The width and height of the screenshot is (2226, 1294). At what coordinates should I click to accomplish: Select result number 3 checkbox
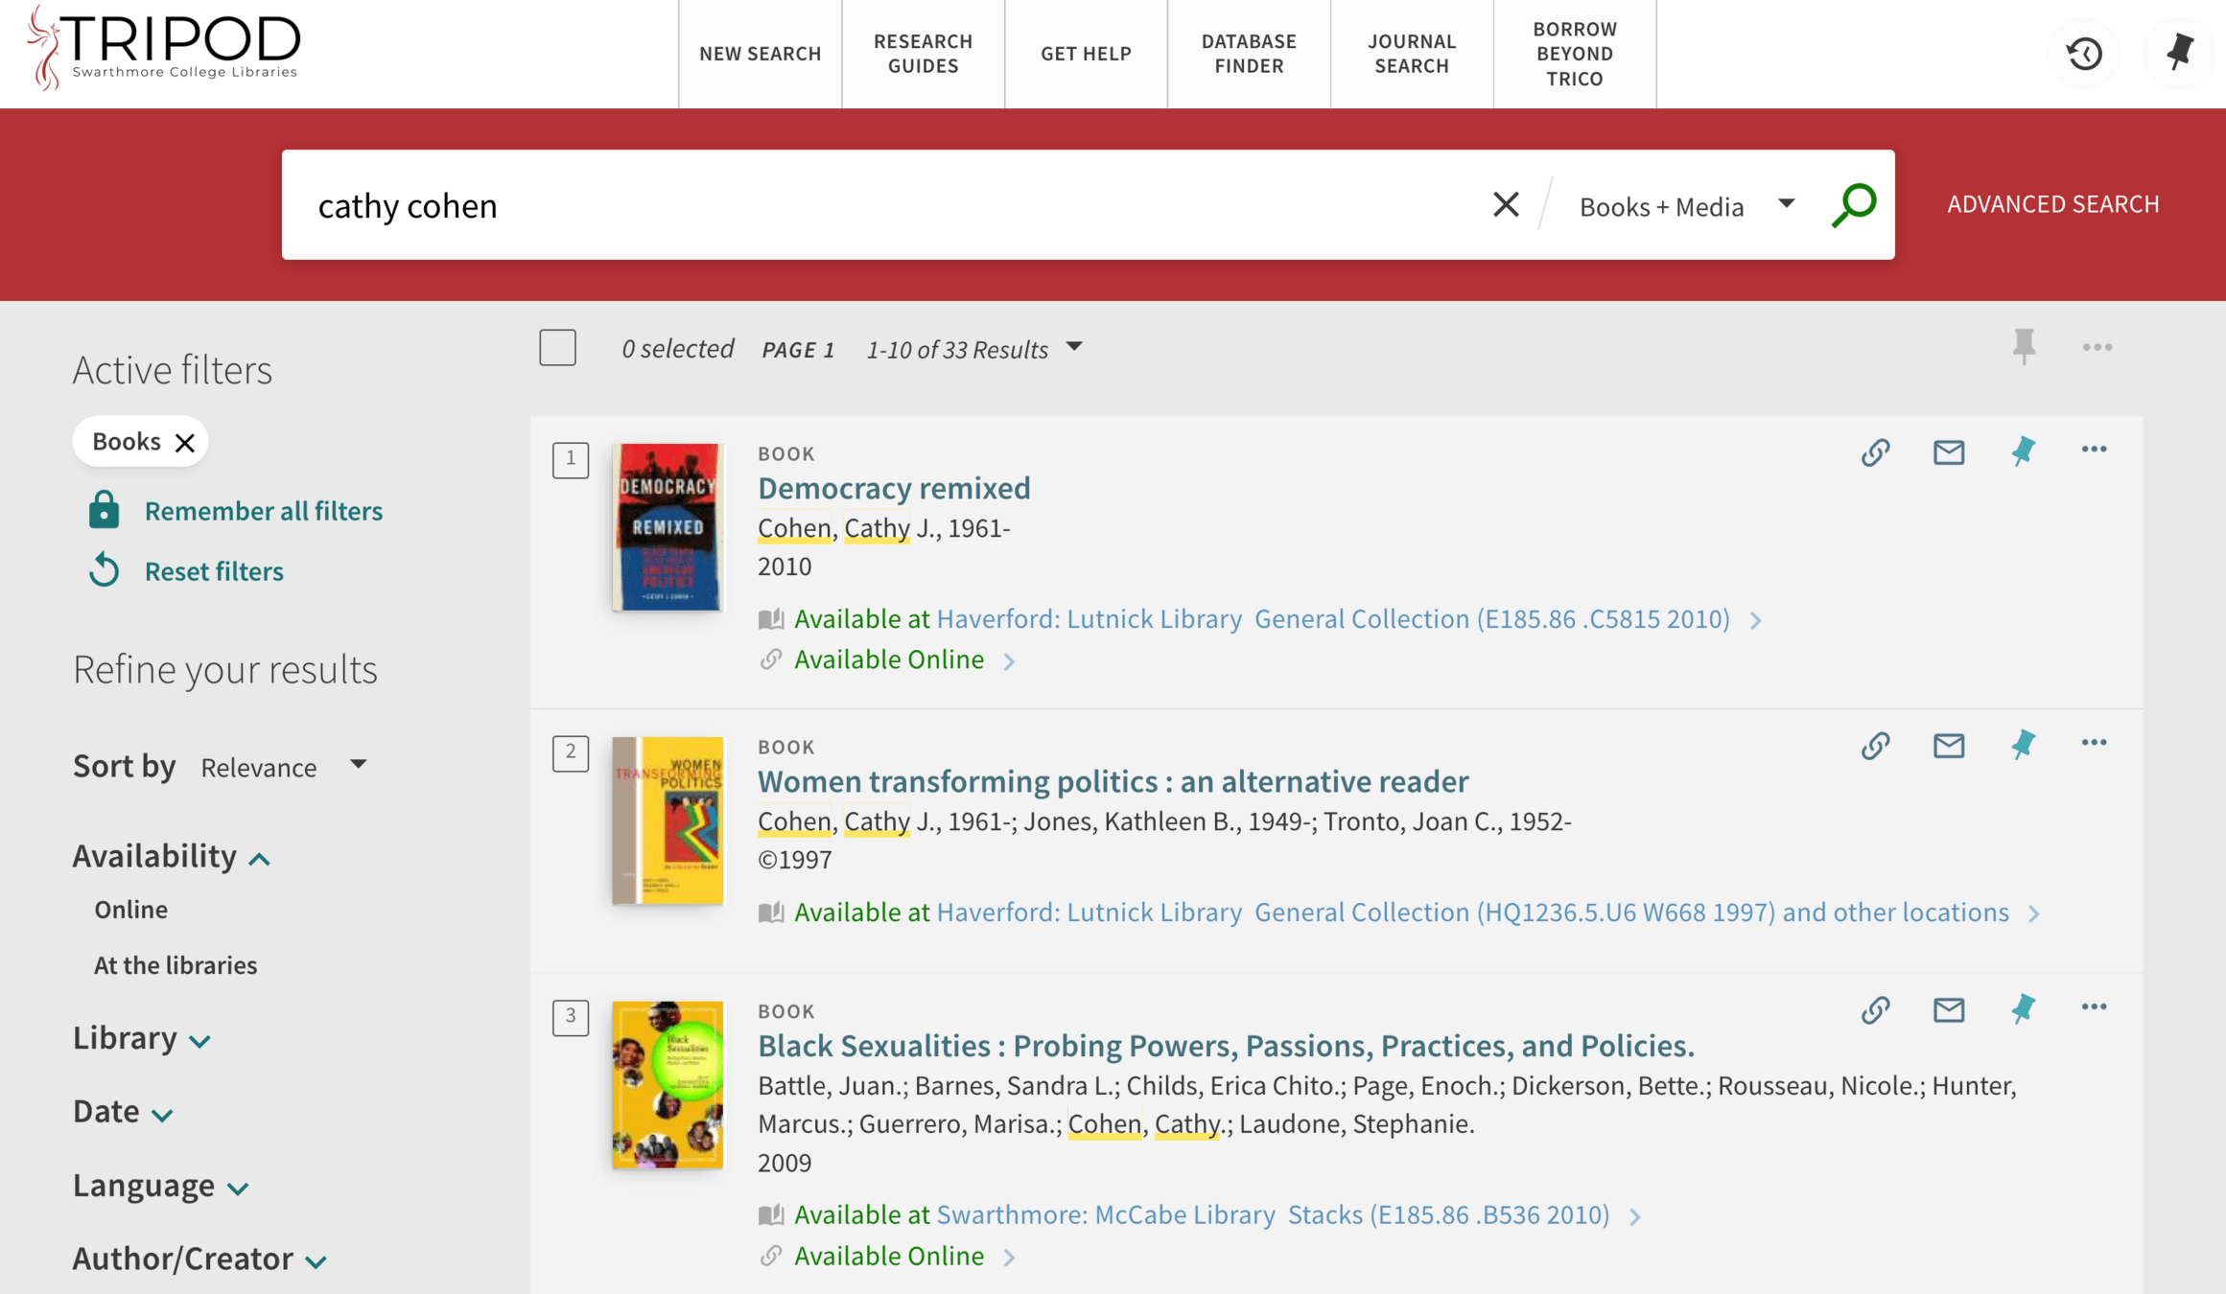(x=571, y=1016)
